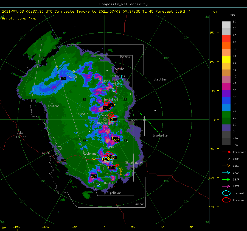The width and height of the screenshot is (247, 231).
Task: Click the Limestone label
Action: click(52, 106)
